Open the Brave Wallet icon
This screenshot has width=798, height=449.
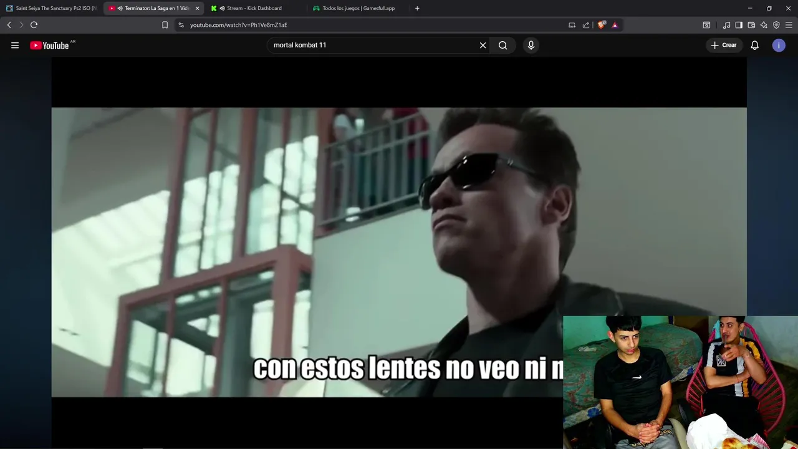point(751,25)
